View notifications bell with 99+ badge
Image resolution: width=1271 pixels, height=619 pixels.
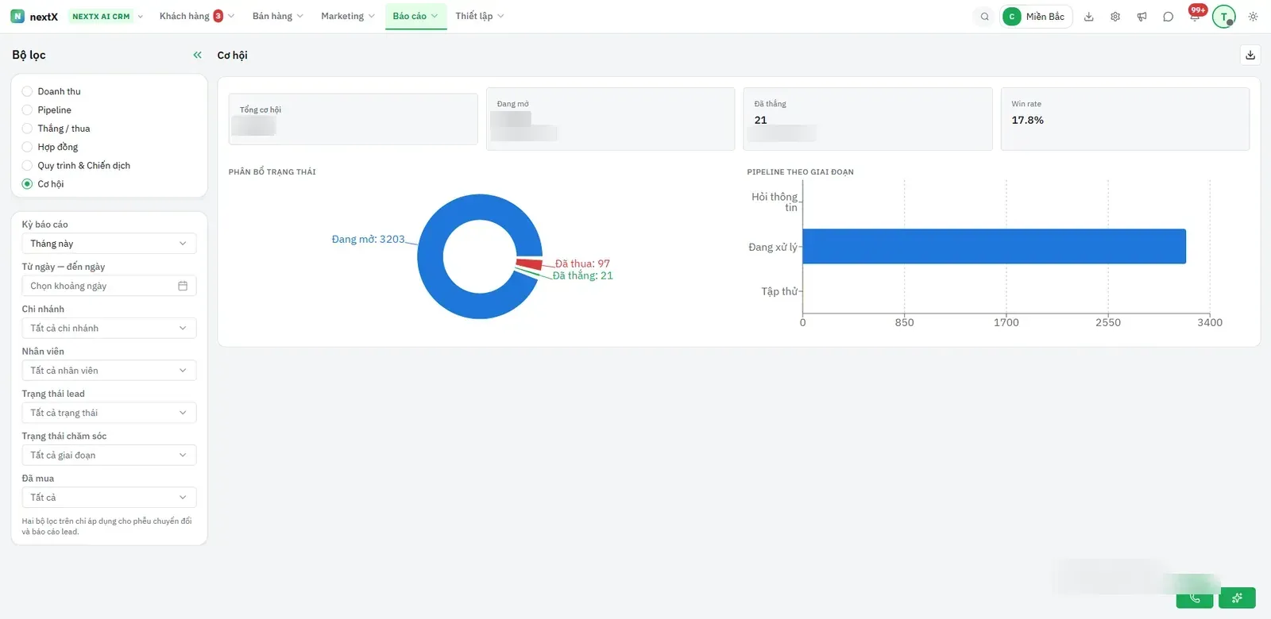(x=1195, y=16)
